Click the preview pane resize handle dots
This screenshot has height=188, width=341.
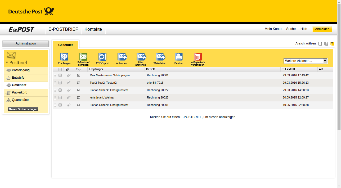click(x=271, y=111)
